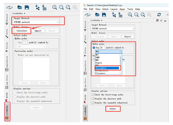Click the Submit button in right panel
This screenshot has height=125, width=173.
[x=113, y=109]
